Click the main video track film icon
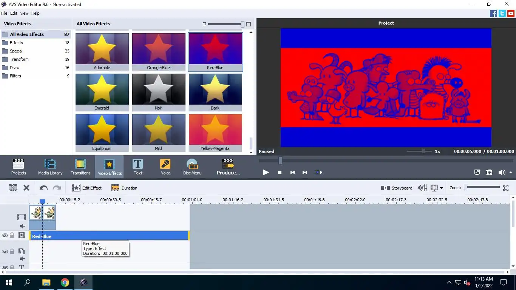516x290 pixels. pyautogui.click(x=22, y=217)
